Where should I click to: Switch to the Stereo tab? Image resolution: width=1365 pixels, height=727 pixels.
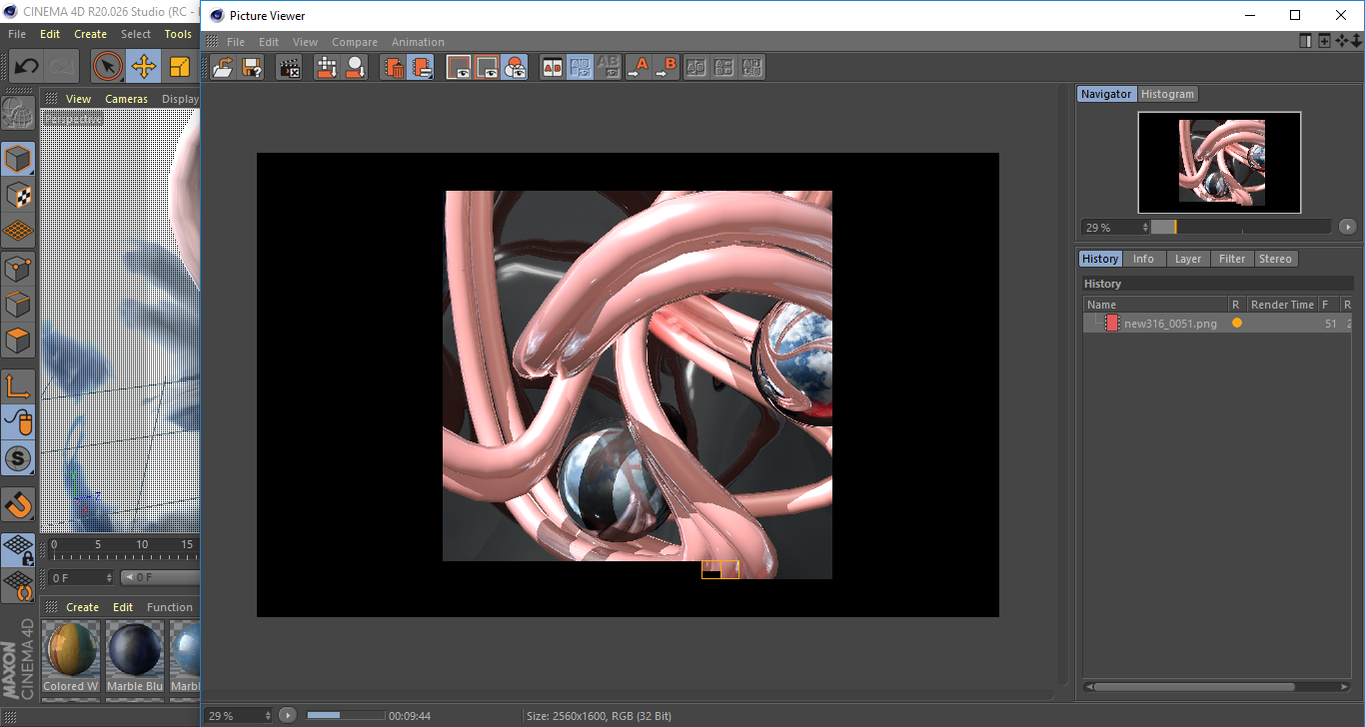1275,259
